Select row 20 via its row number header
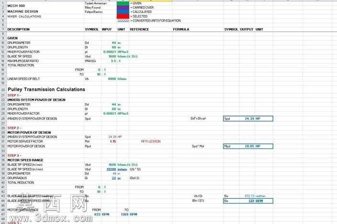Screen dimensions: 337x224 click(3, 90)
